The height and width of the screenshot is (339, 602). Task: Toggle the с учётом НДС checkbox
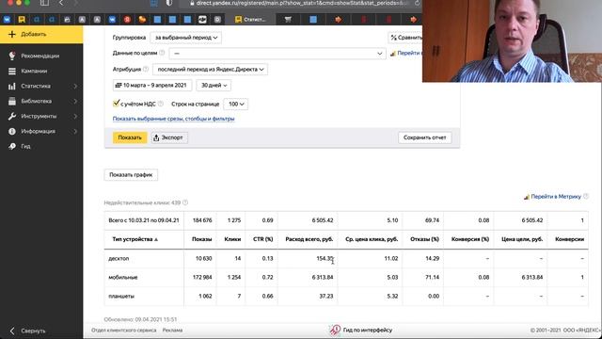[x=116, y=104]
